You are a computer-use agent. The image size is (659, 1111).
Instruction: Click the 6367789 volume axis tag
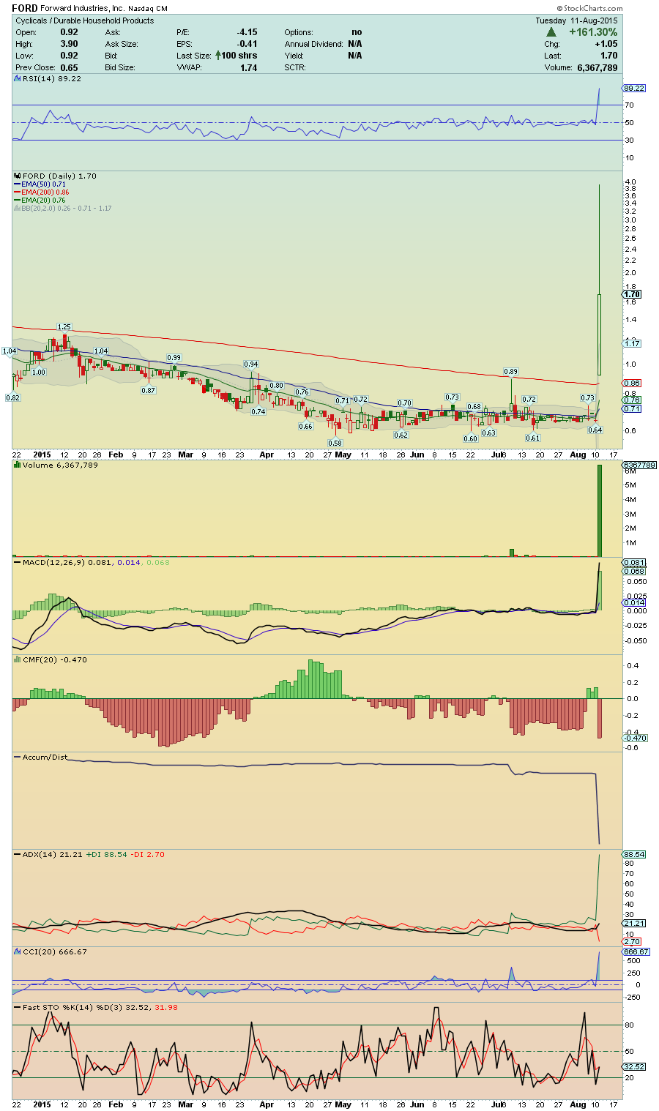coord(639,465)
